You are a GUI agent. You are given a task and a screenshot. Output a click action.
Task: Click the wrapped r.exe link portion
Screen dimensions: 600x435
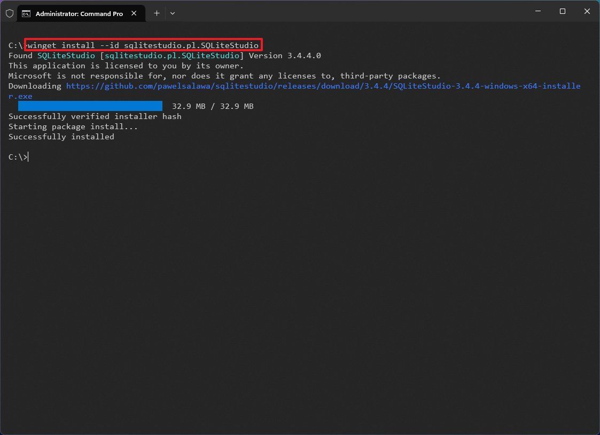[20, 96]
